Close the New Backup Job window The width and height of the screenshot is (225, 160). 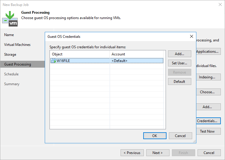point(219,5)
